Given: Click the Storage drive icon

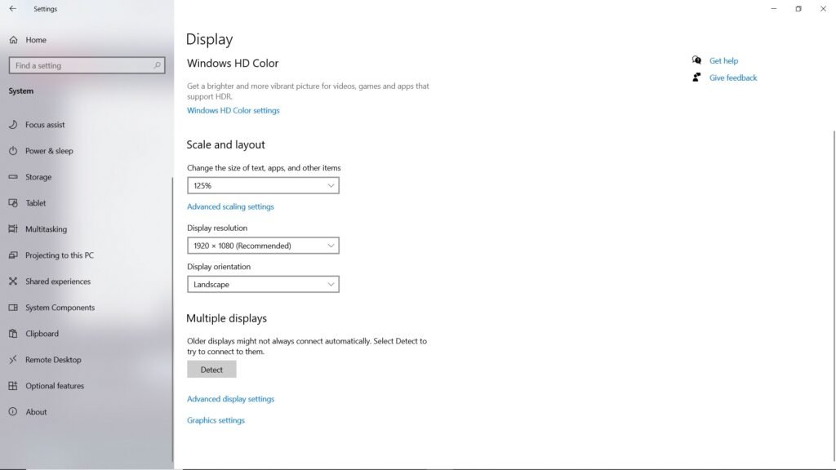Looking at the screenshot, I should click(x=13, y=177).
